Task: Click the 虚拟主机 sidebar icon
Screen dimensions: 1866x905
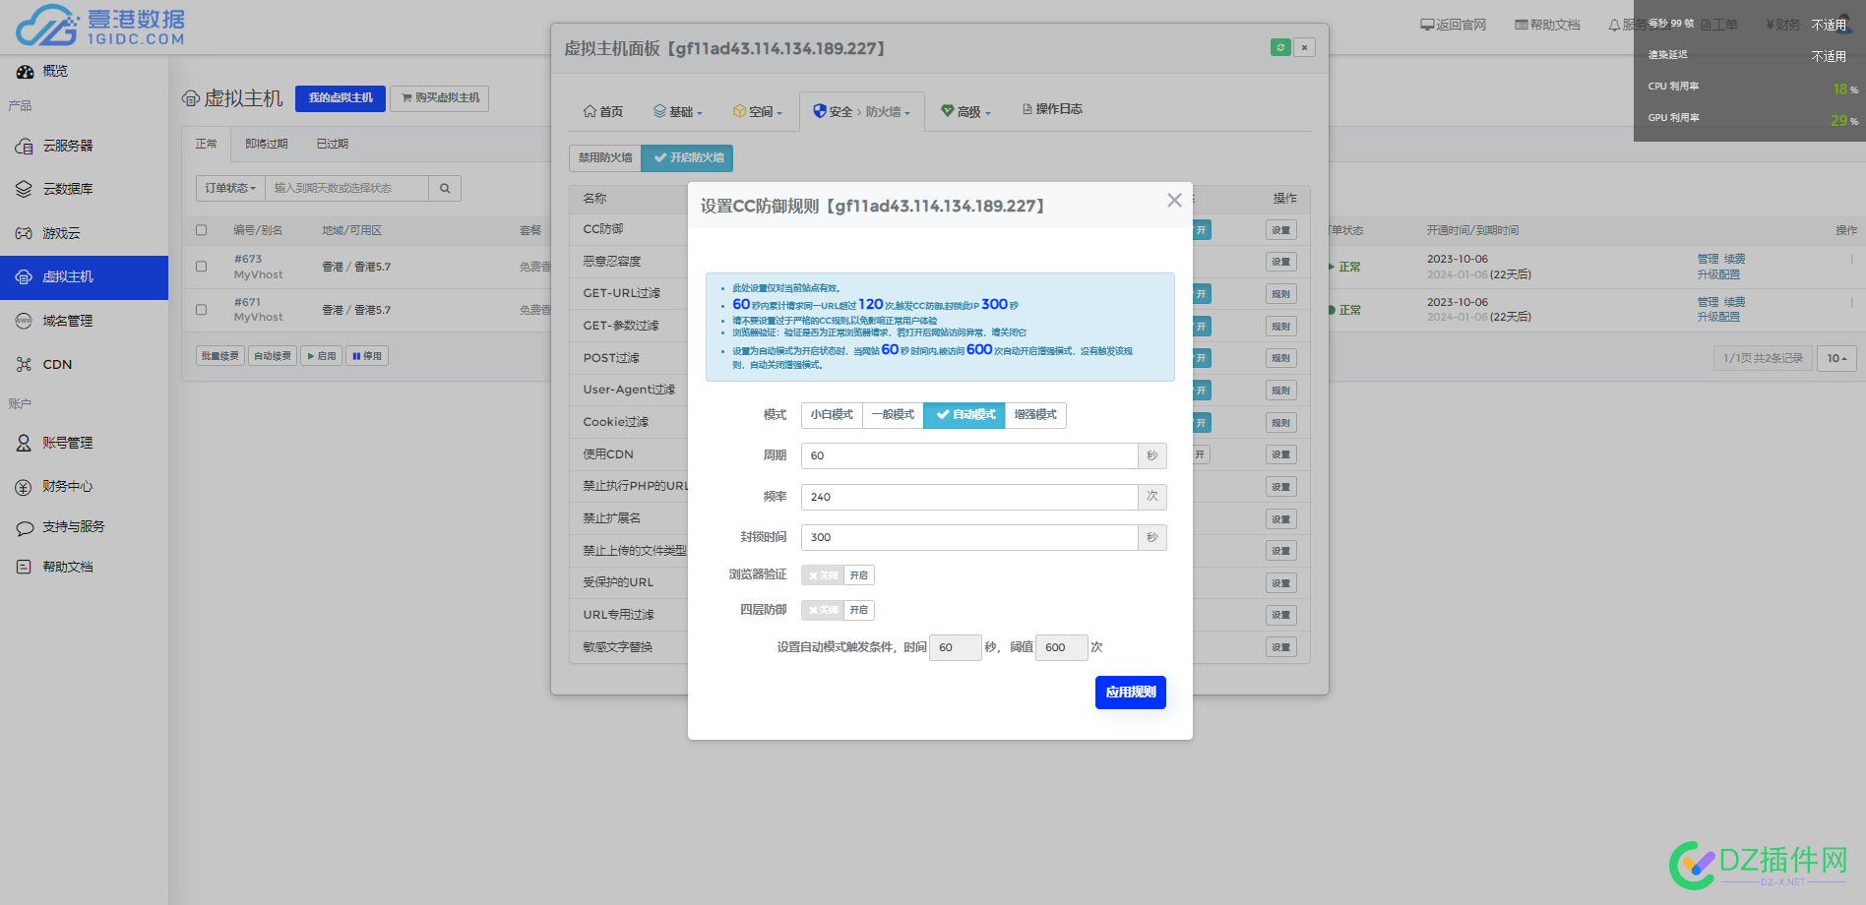Action: pos(25,277)
